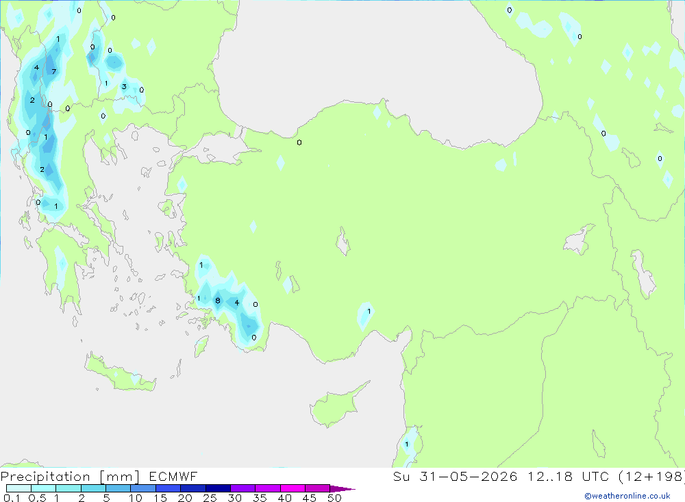Screen dimensions: 685x502
Task: Click the legend value label '0.1'
Action: [12, 498]
